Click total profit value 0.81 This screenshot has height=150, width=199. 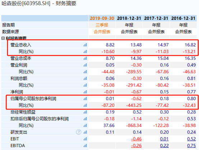pos(191,79)
